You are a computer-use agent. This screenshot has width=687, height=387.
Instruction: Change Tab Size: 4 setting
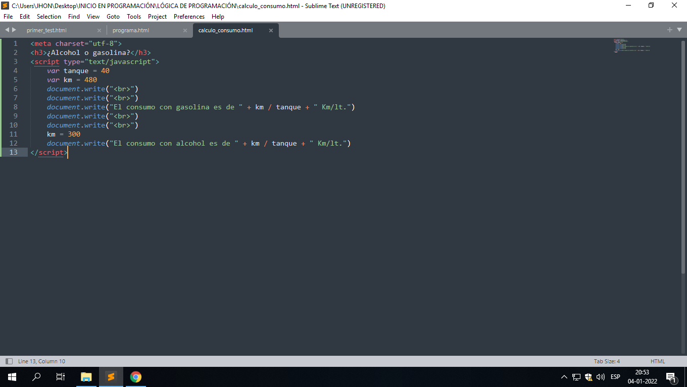pos(607,361)
